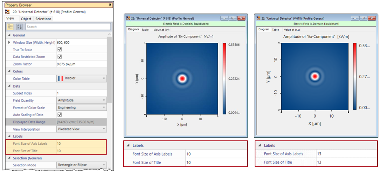The image size is (380, 173).
Task: Click the color scale bar in right diagram
Action: (355, 76)
